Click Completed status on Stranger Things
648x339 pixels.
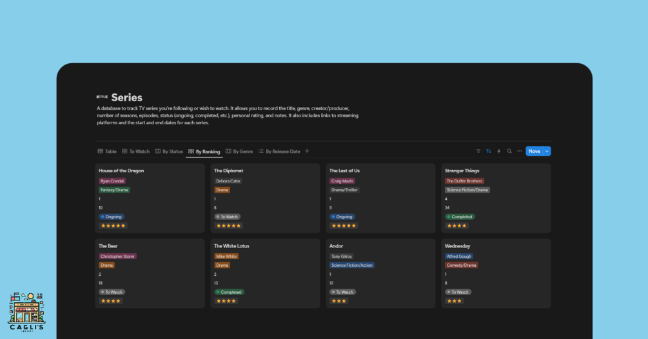tap(460, 217)
